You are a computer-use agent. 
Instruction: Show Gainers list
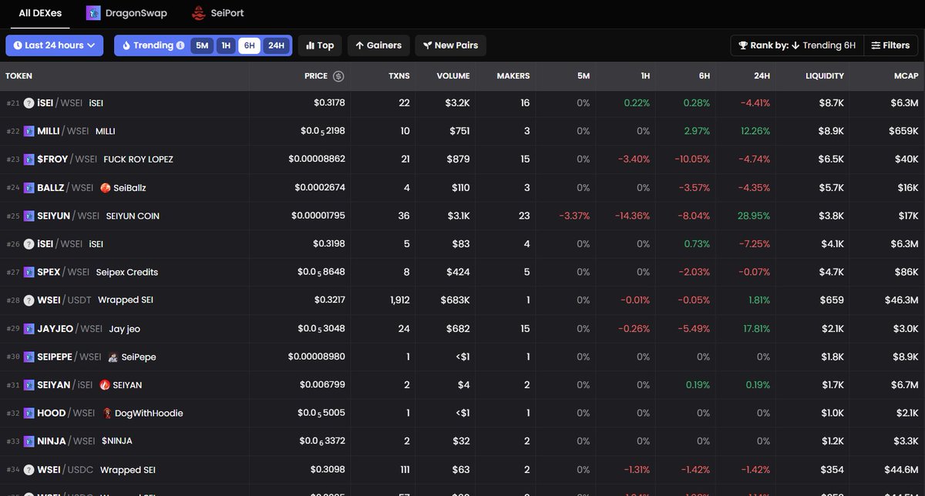(x=378, y=45)
